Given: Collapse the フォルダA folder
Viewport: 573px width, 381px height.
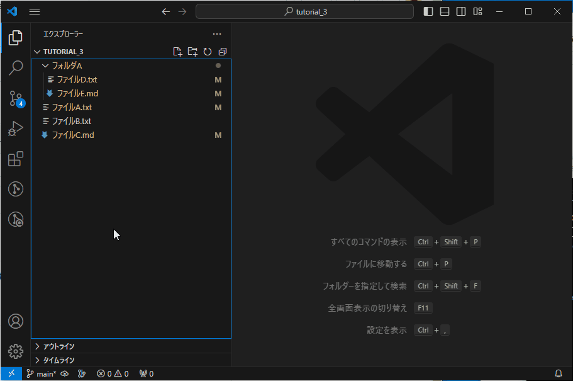Looking at the screenshot, I should pyautogui.click(x=131, y=66).
